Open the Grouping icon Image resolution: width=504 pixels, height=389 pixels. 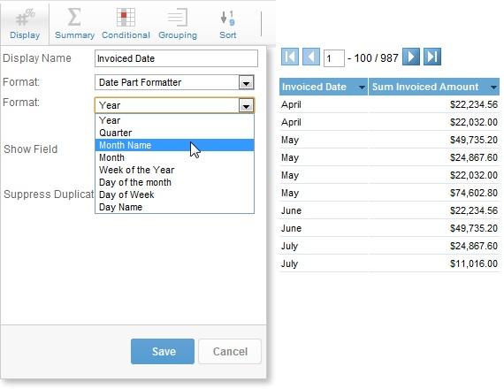point(178,17)
